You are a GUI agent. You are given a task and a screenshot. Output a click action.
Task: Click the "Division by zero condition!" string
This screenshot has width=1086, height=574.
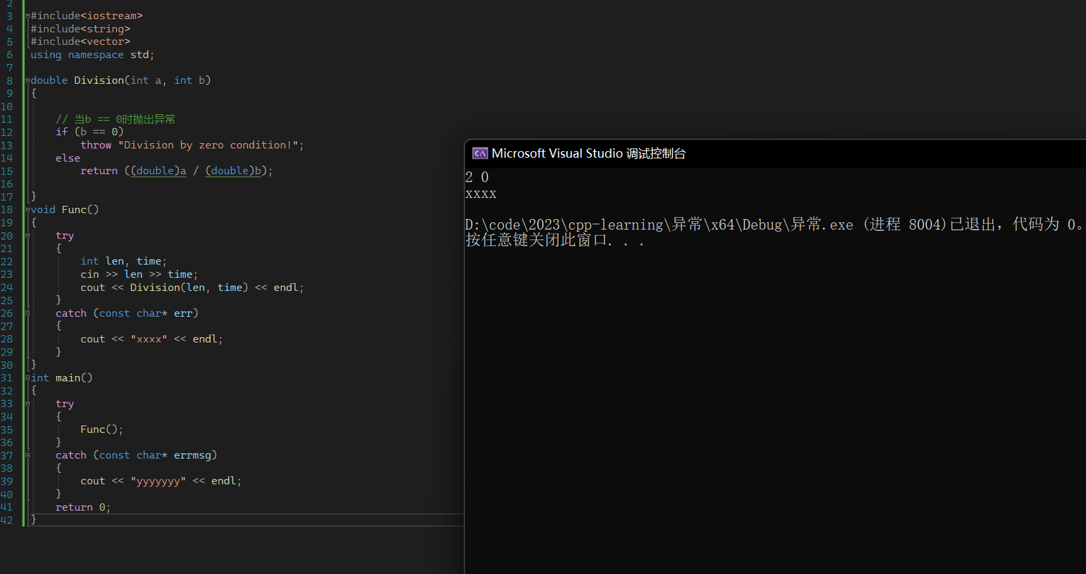point(209,144)
